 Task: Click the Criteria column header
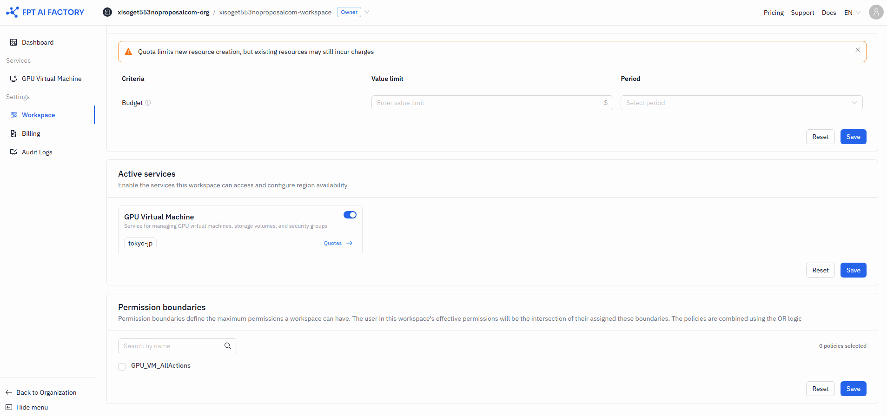pos(133,79)
